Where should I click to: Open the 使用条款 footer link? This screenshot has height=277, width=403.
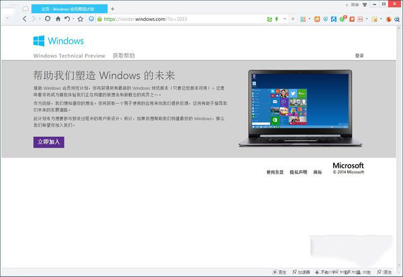275,172
